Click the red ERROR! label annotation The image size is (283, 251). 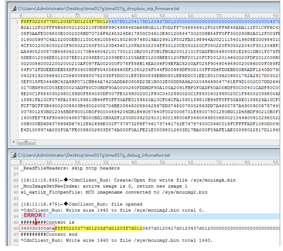click(35, 215)
